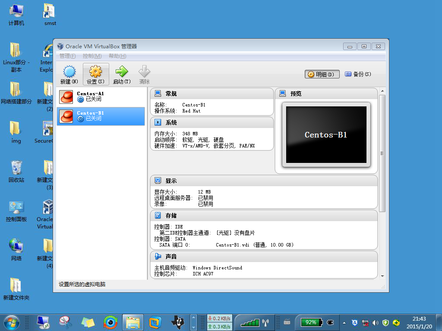This screenshot has height=331, width=442.
Task: Click the volume speaker tray icon
Action: pos(375,323)
